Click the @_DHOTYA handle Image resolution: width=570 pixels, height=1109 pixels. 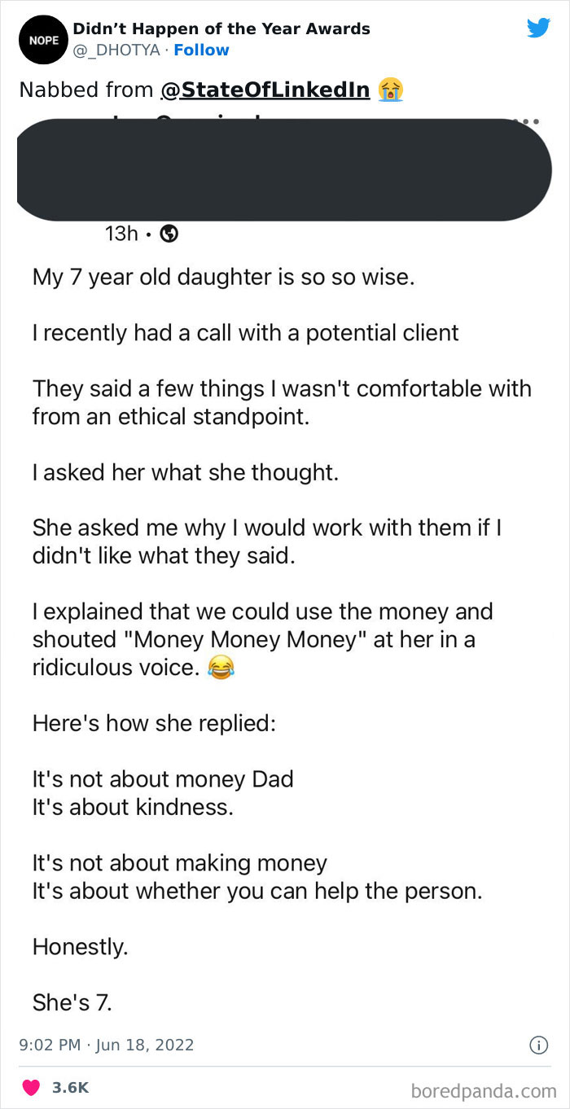coord(116,50)
